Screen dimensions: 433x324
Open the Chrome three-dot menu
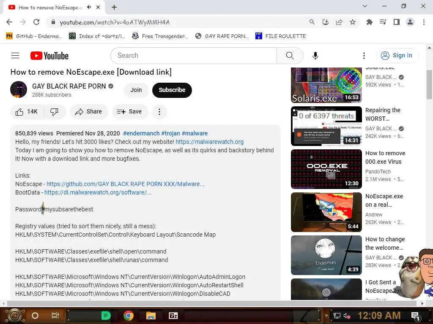tap(424, 22)
